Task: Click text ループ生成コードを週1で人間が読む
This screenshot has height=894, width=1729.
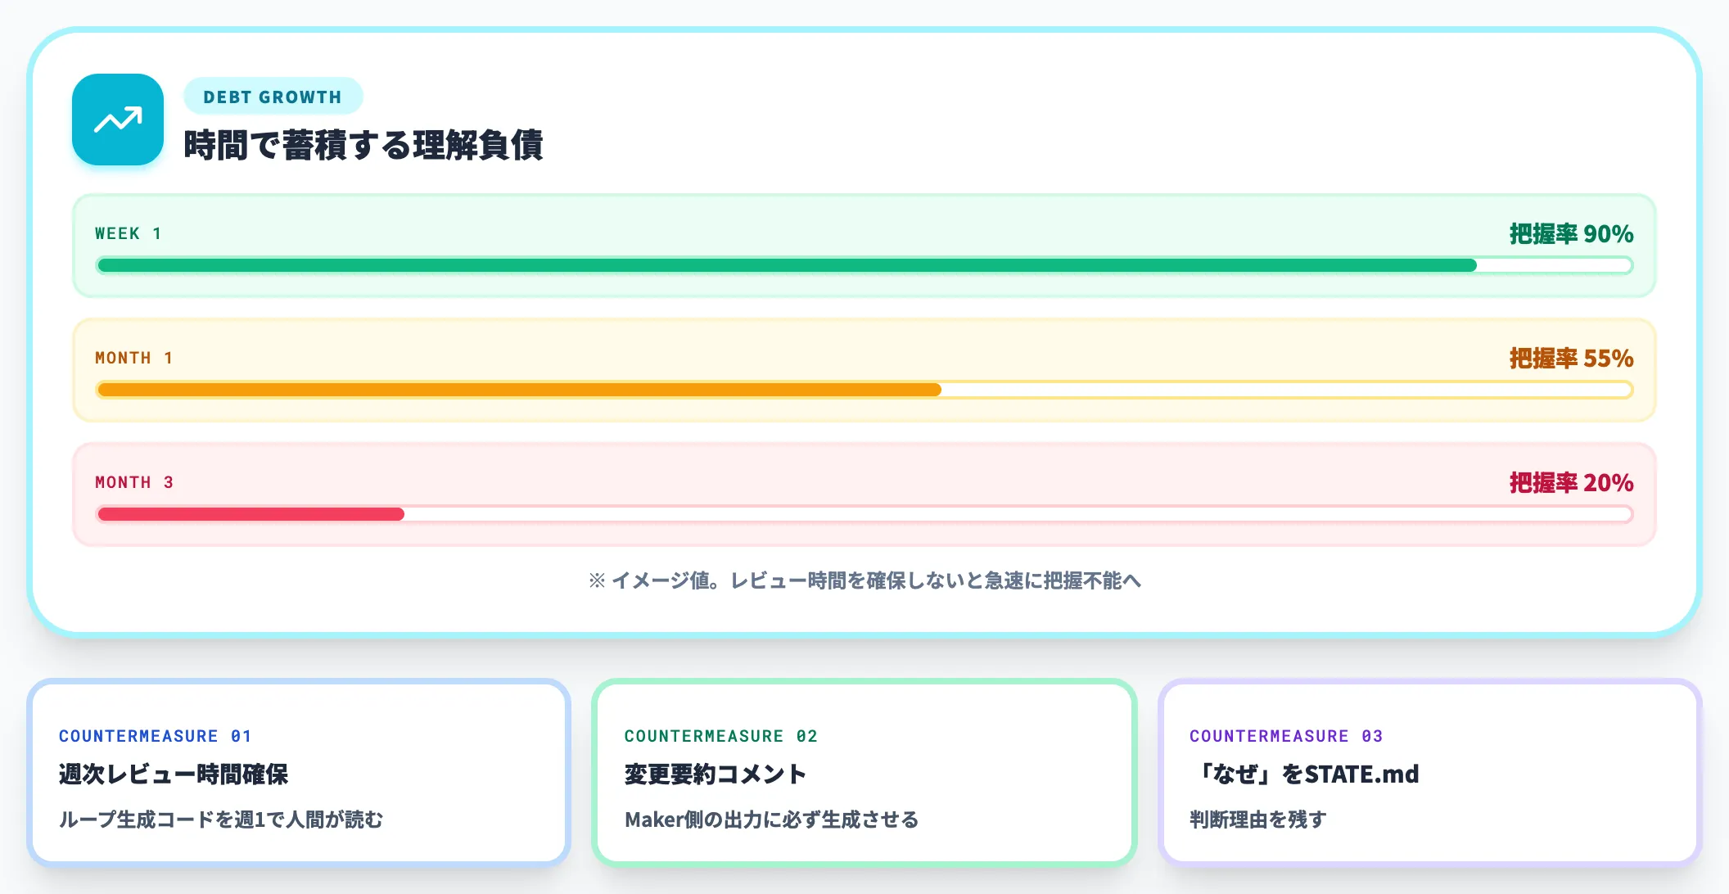Action: point(221,819)
